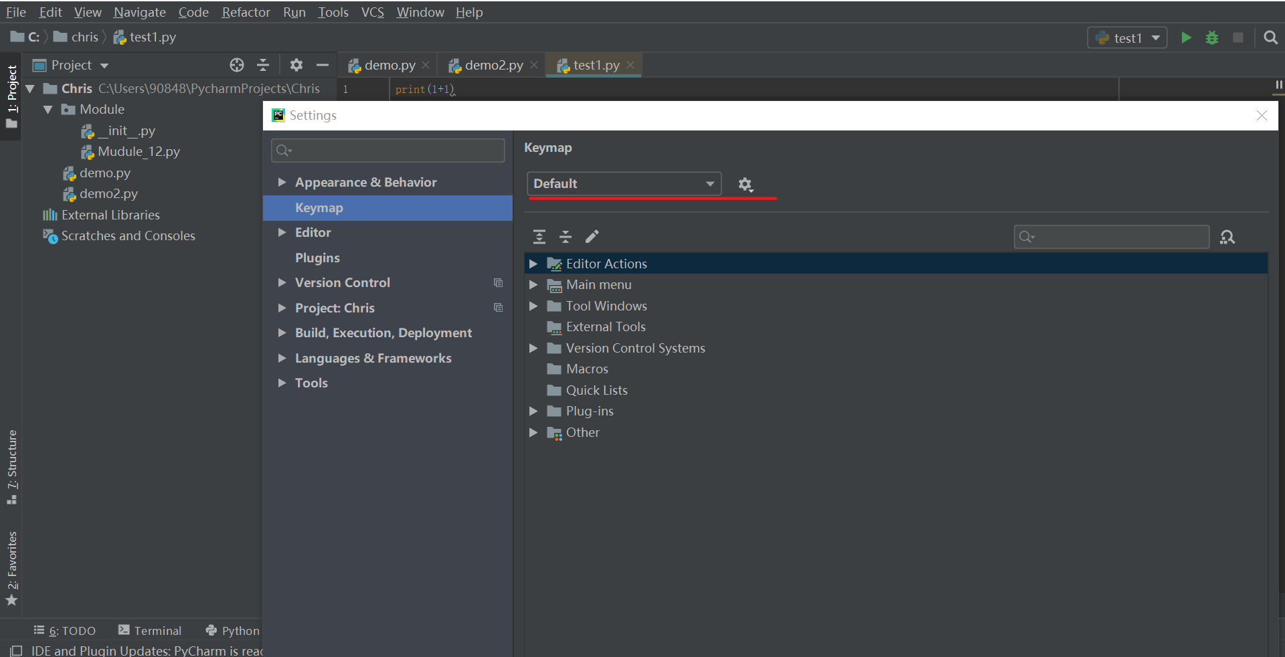The image size is (1285, 657).
Task: Click the locate file crosshair icon in Project panel
Action: pyautogui.click(x=237, y=65)
